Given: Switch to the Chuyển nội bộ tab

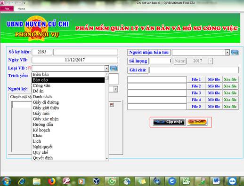Looking at the screenshot, I should pyautogui.click(x=20, y=97).
